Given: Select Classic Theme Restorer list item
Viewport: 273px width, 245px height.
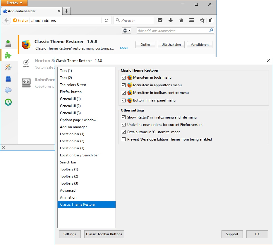Looking at the screenshot, I should point(87,205).
